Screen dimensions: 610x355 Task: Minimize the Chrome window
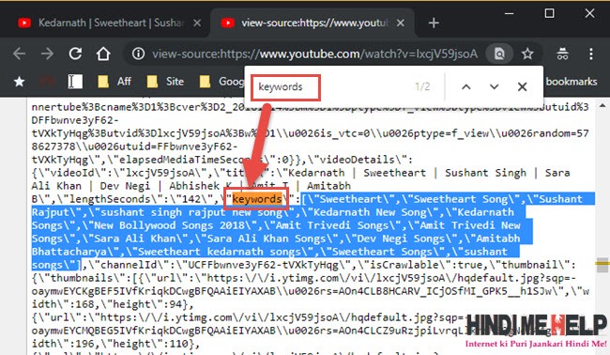point(509,13)
